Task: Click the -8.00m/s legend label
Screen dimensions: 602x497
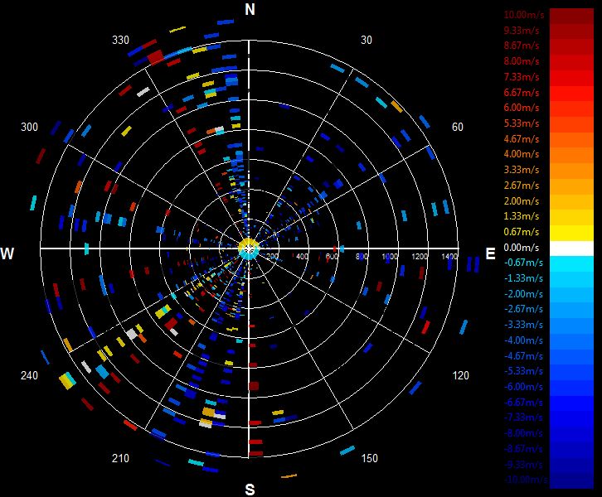Action: [523, 433]
